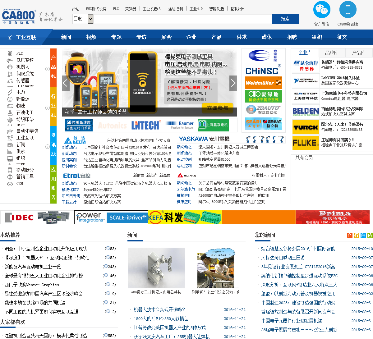
Task: Select the 机器人 robot icon in the sidebar
Action: (10, 67)
